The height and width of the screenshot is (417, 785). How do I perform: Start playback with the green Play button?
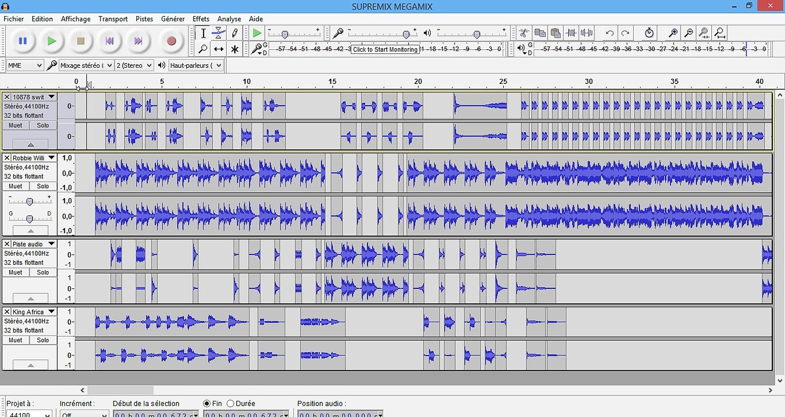(52, 41)
